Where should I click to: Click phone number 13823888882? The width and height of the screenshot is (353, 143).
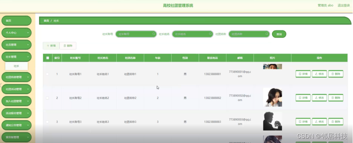coord(212,98)
